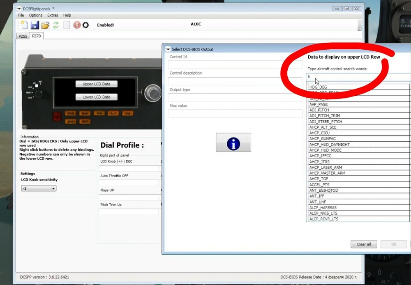Image resolution: width=411 pixels, height=285 pixels.
Task: Click the LCD Knob (+/-) DEC binding field
Action: 129,168
